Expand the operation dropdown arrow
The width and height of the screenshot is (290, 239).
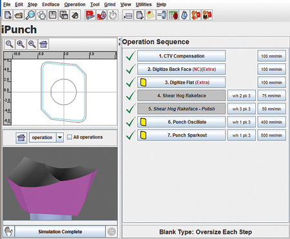(60, 137)
